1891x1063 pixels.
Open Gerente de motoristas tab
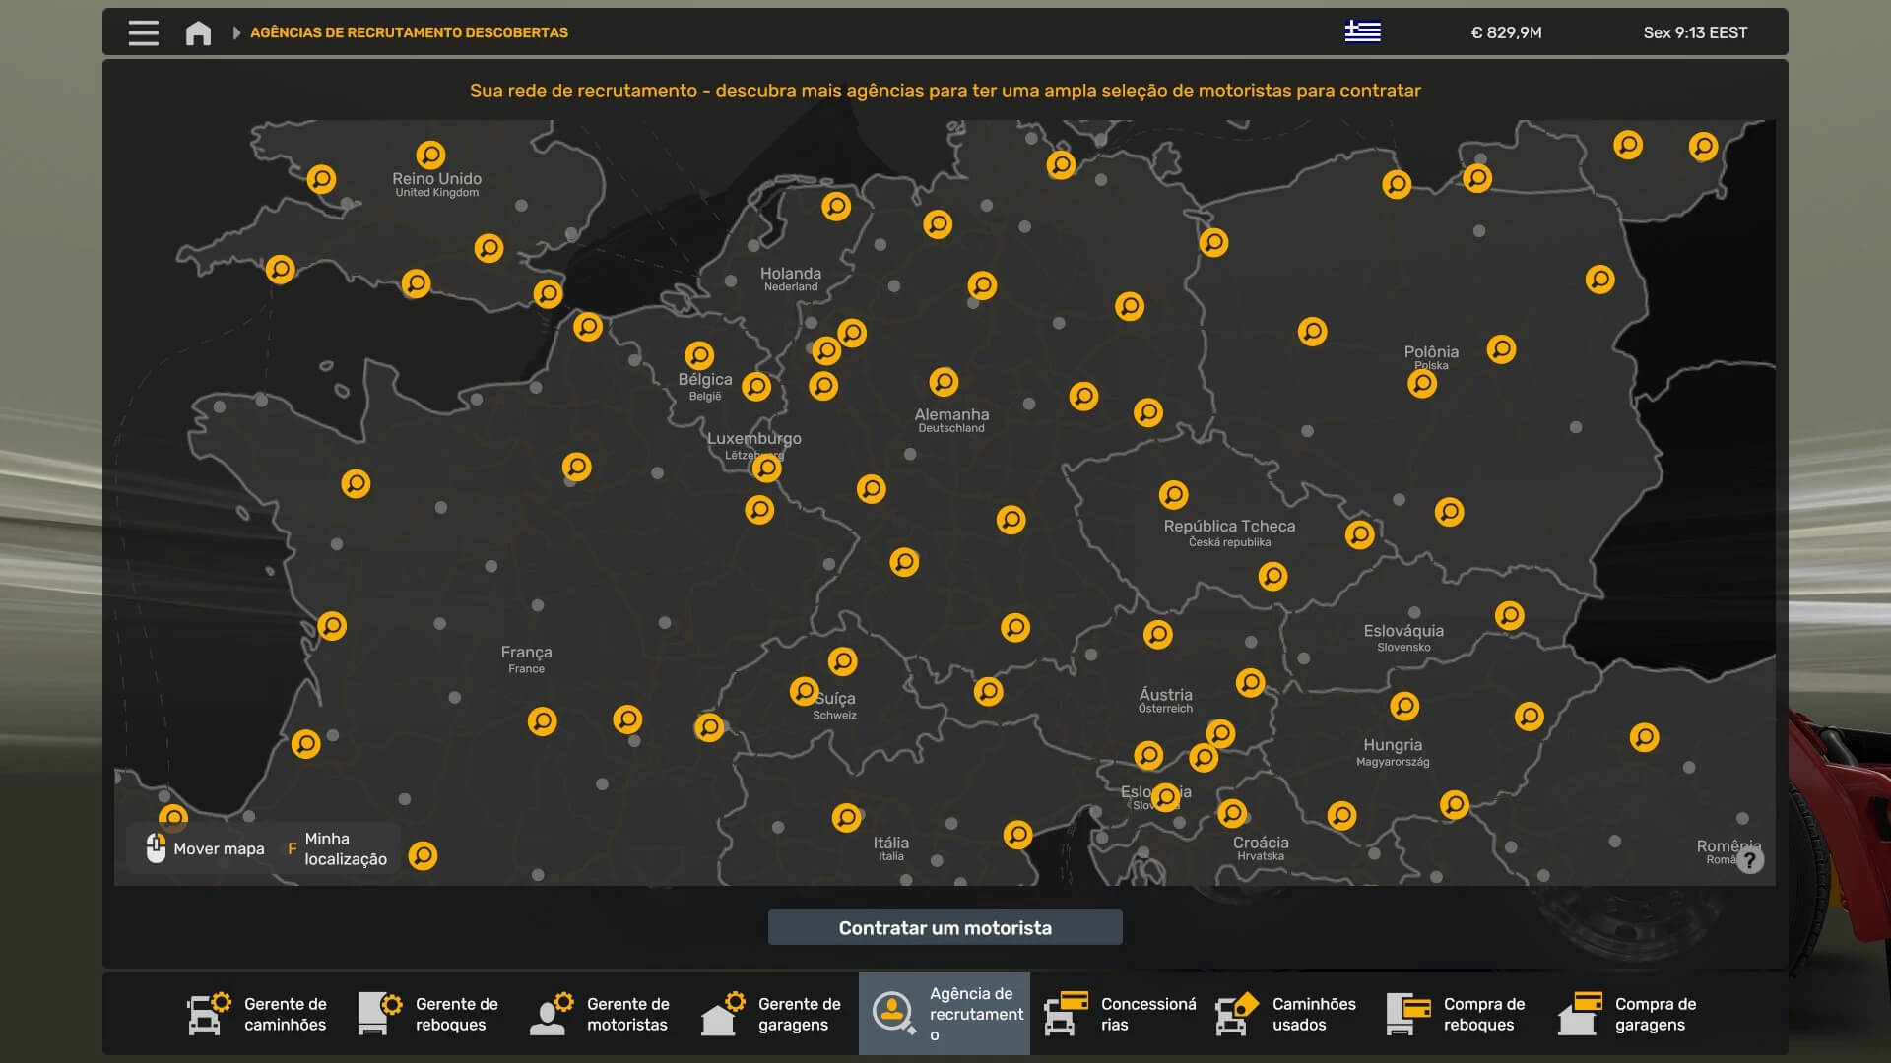[601, 1014]
